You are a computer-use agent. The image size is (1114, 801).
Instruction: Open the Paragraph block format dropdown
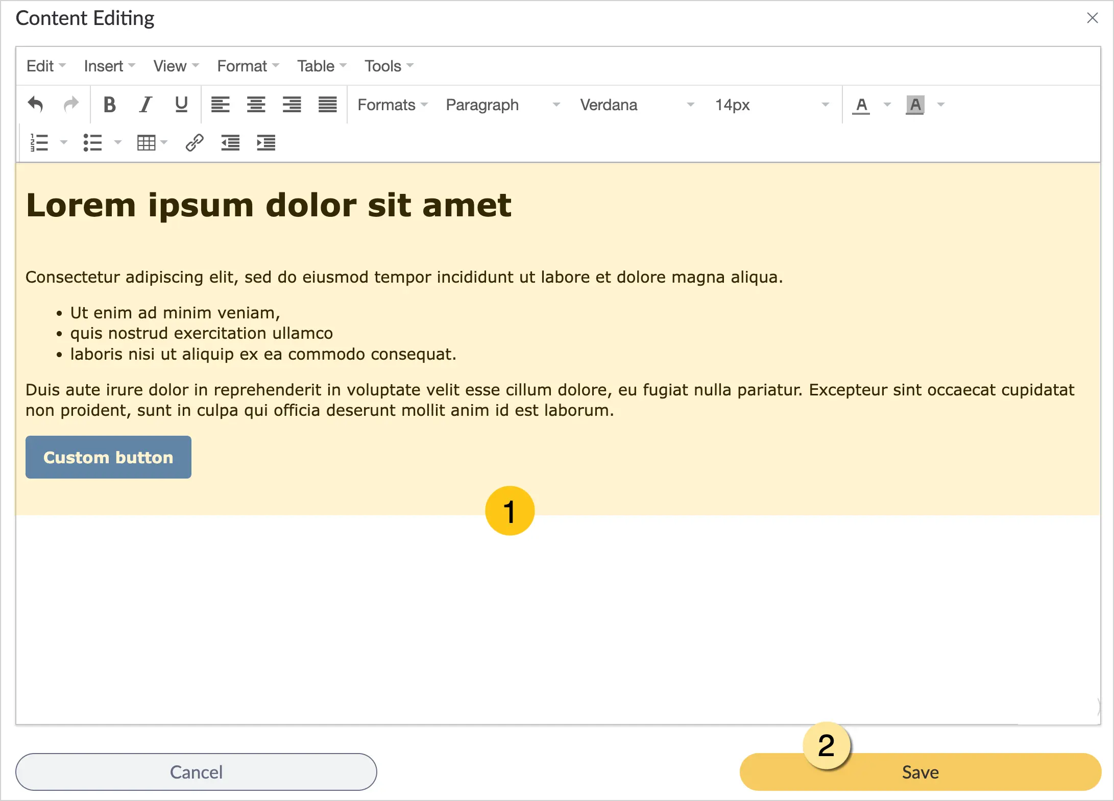[503, 105]
